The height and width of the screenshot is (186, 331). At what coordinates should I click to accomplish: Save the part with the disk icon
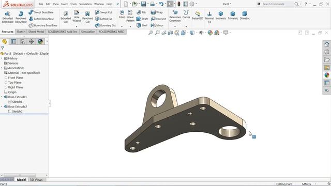click(x=144, y=4)
